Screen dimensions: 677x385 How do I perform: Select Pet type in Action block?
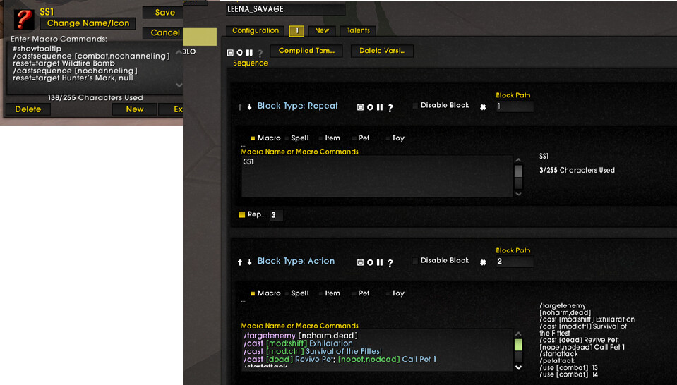[x=354, y=293]
